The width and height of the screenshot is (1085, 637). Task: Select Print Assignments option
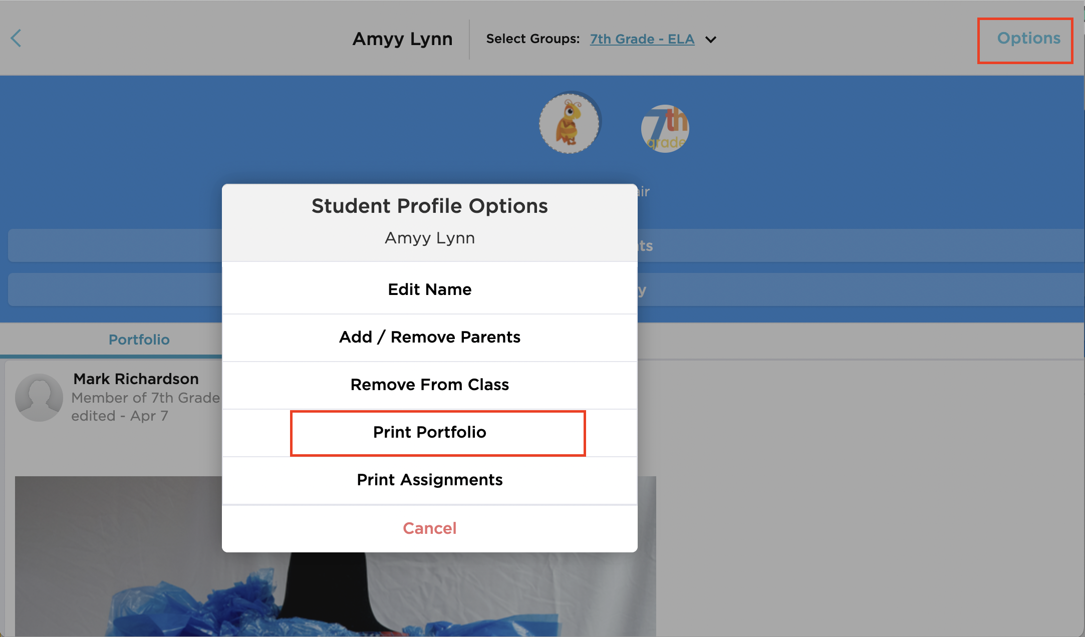tap(429, 480)
